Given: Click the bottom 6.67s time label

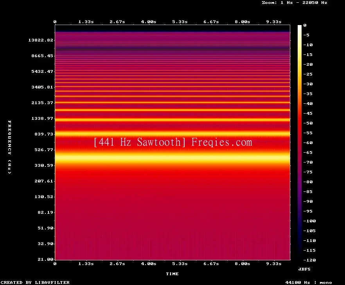Looking at the screenshot, I should point(211,263).
